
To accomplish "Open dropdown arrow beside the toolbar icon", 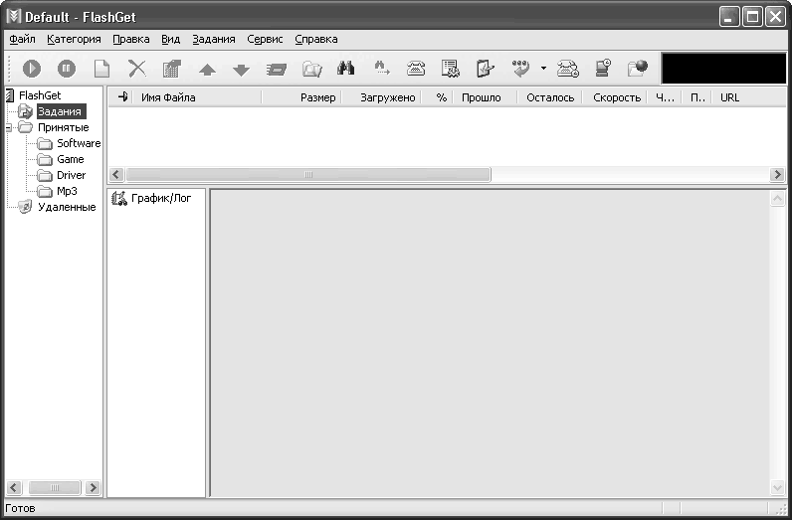I will (x=543, y=69).
